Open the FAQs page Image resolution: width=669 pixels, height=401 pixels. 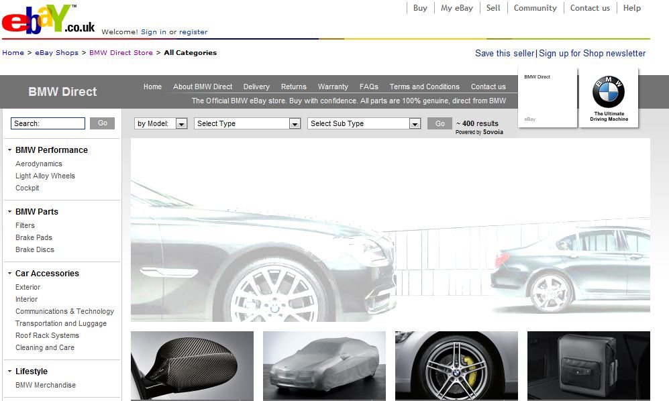[x=368, y=87]
